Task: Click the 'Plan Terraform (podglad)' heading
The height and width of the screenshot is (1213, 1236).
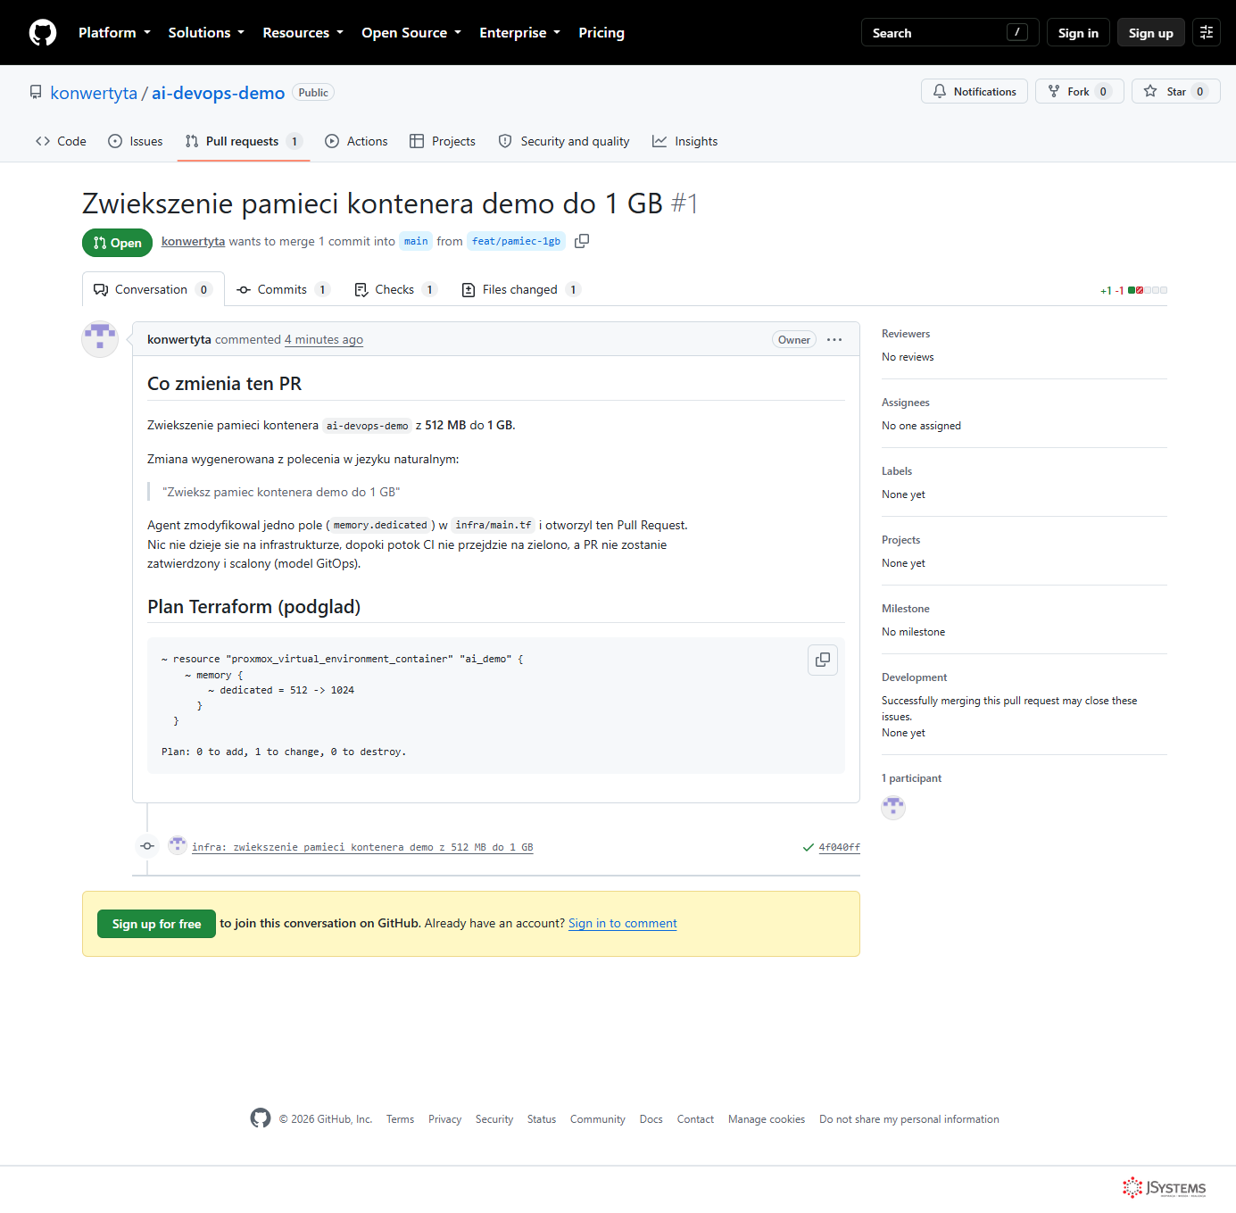Action: click(254, 607)
